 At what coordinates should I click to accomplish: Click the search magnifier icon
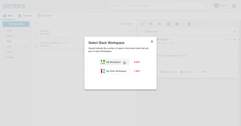tap(207, 6)
